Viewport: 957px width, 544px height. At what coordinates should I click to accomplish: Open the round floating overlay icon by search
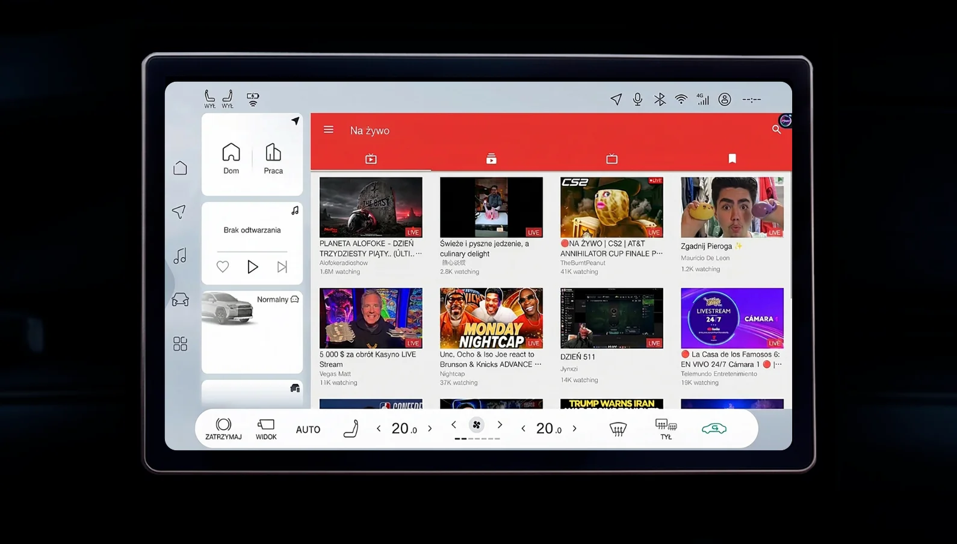(x=785, y=121)
